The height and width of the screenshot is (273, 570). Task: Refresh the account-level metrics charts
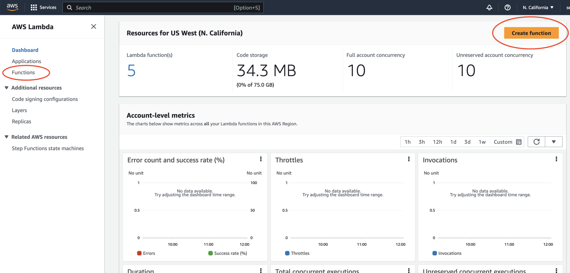[x=536, y=142]
